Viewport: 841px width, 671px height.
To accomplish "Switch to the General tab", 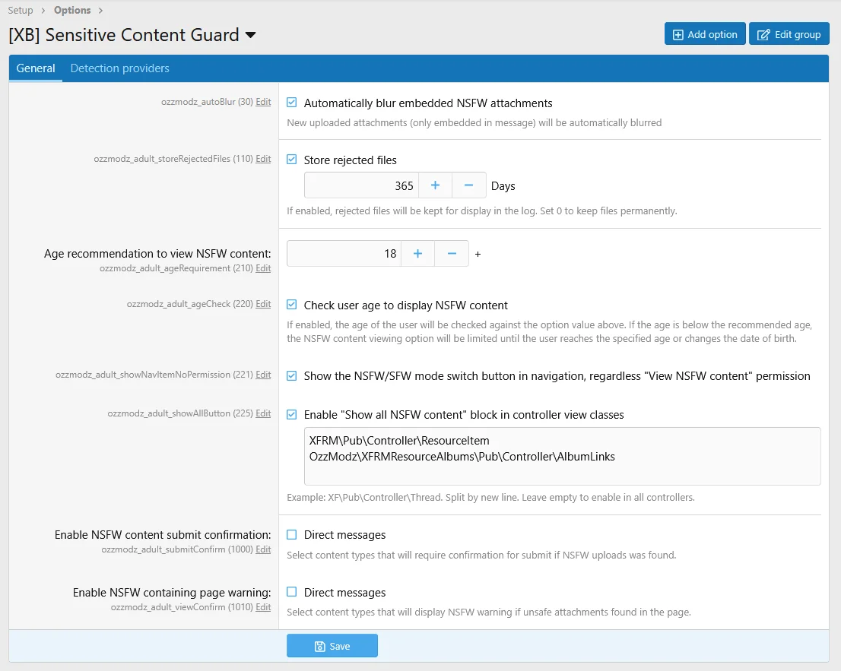I will point(36,68).
